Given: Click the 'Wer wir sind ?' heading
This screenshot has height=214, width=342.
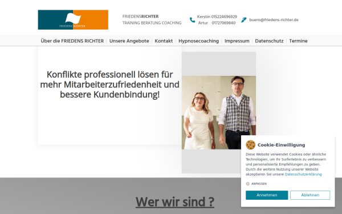Looking at the screenshot, I should point(175,202).
